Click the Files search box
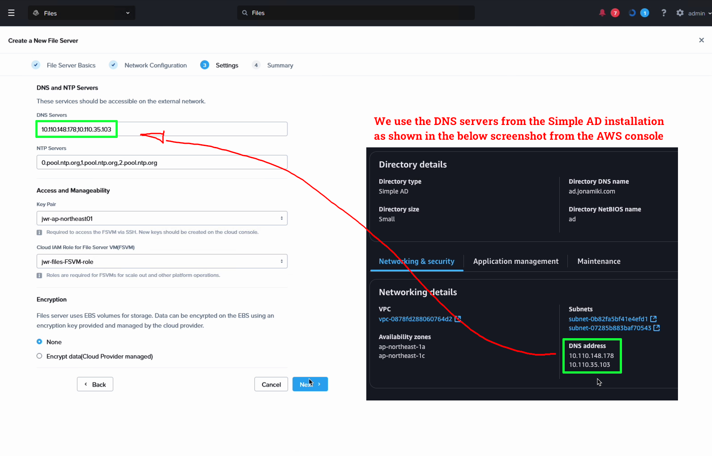Screen dimensions: 712x456 (x=356, y=13)
